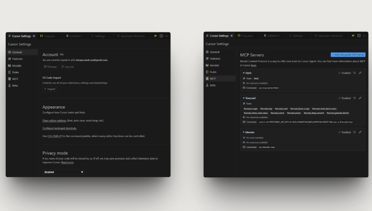Switch to Keyboard Shortcuts tab in left window

click(131, 36)
